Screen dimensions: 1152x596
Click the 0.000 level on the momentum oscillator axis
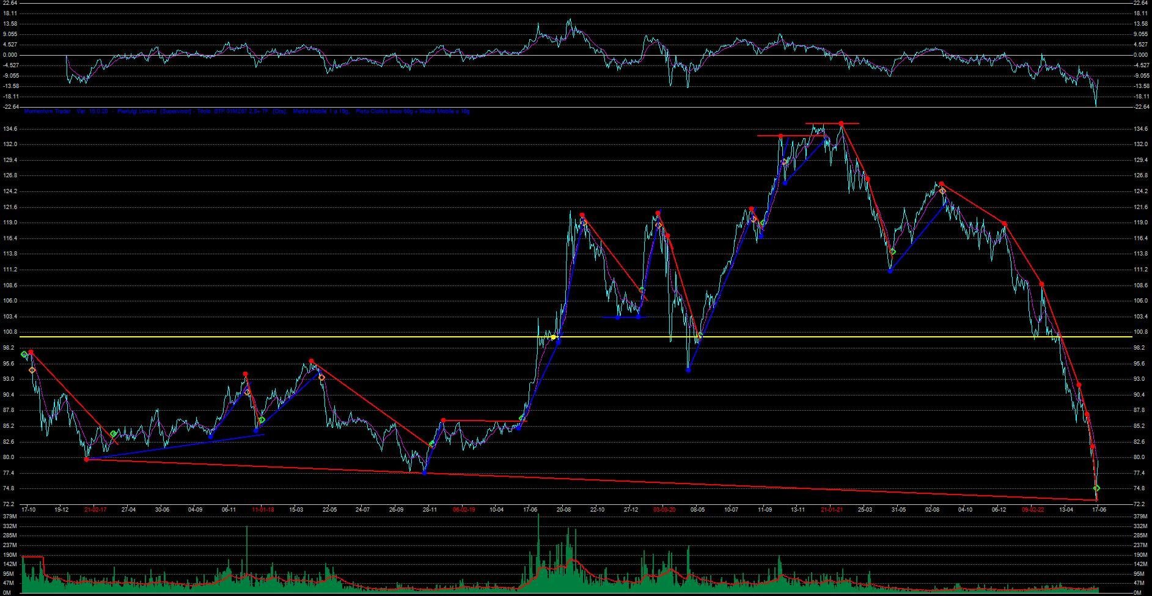click(1140, 55)
